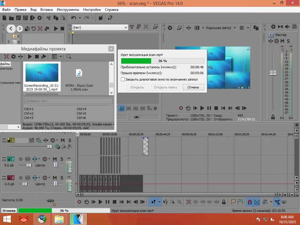
Task: Click the lock event icon in timeline toolbar
Action: coord(224,202)
